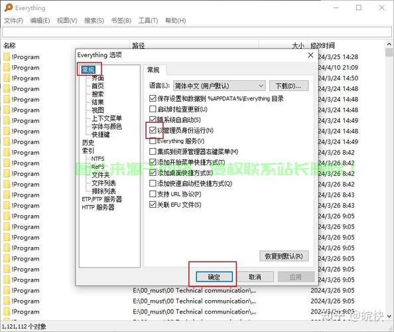Enable 添加快速启动栏快捷方式(Q) checkbox
The height and width of the screenshot is (332, 394).
pos(153,183)
